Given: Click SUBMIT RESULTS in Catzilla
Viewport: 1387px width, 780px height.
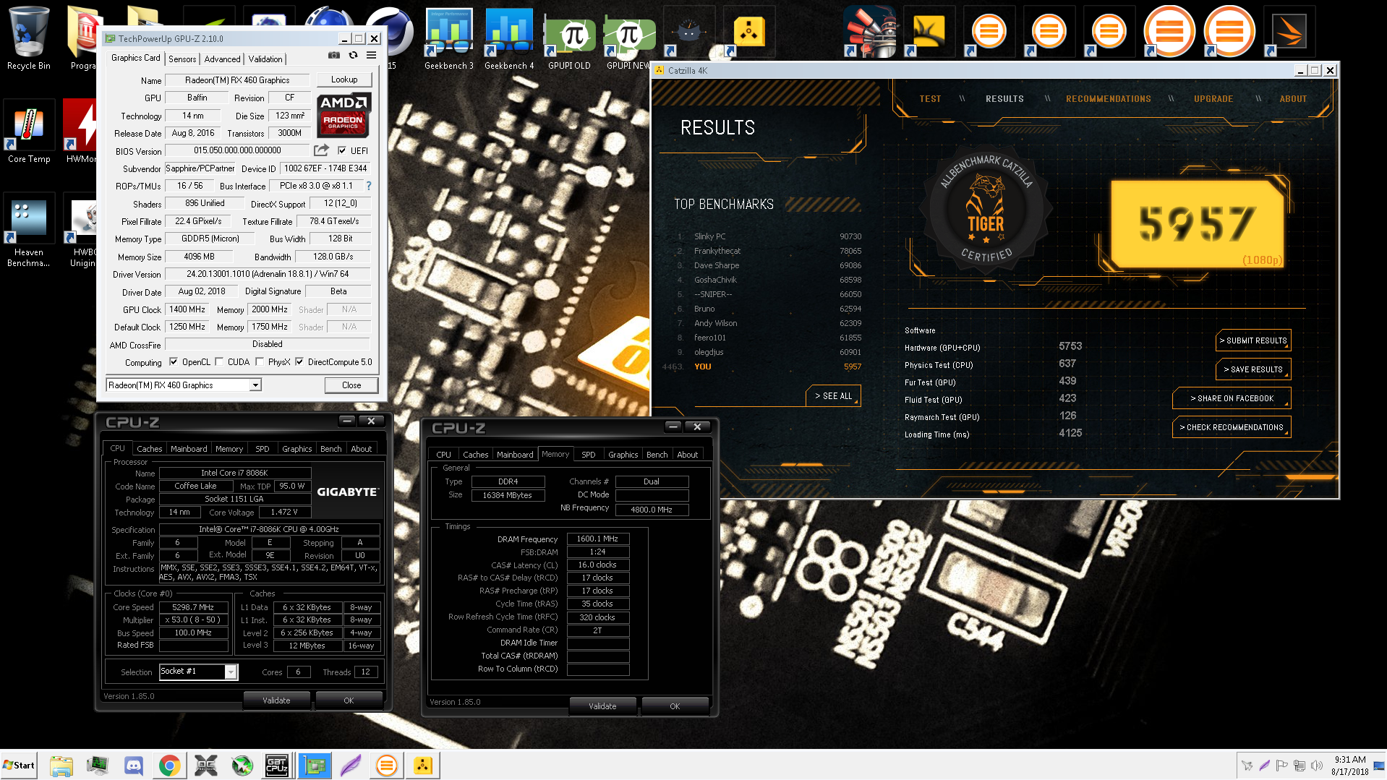Looking at the screenshot, I should [x=1253, y=340].
